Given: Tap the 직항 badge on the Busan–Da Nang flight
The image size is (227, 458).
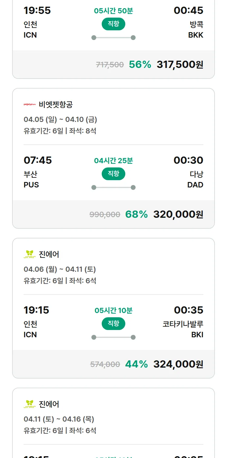Looking at the screenshot, I should pos(113,174).
